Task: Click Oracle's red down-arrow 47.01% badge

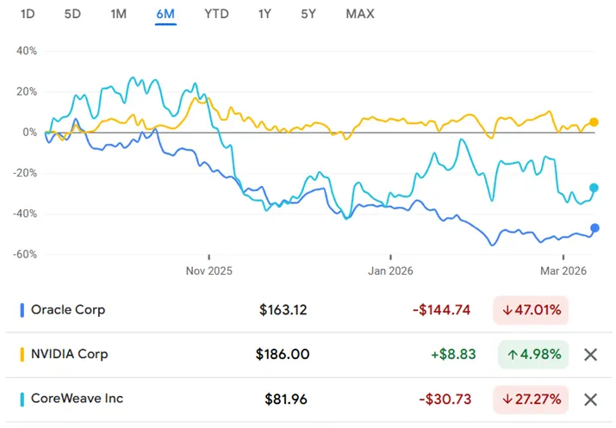Action: click(531, 309)
